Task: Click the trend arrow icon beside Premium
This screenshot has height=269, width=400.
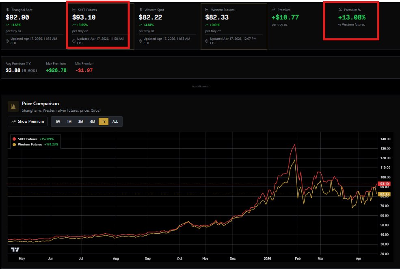Action: (x=273, y=10)
